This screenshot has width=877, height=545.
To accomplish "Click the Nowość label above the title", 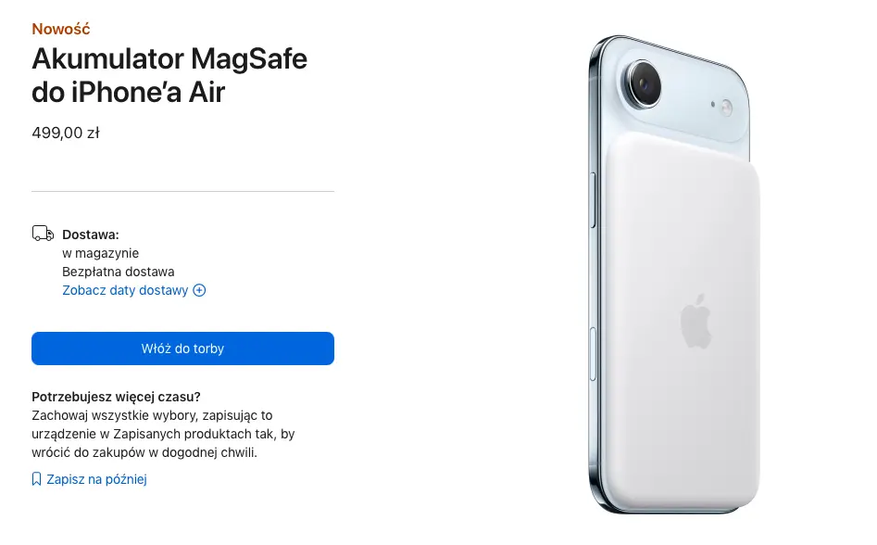I will coord(61,29).
